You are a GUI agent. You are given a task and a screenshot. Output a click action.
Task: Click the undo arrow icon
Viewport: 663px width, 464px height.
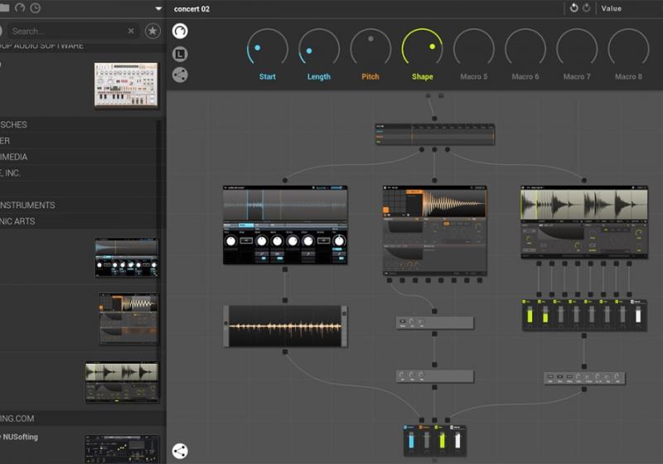click(x=574, y=8)
